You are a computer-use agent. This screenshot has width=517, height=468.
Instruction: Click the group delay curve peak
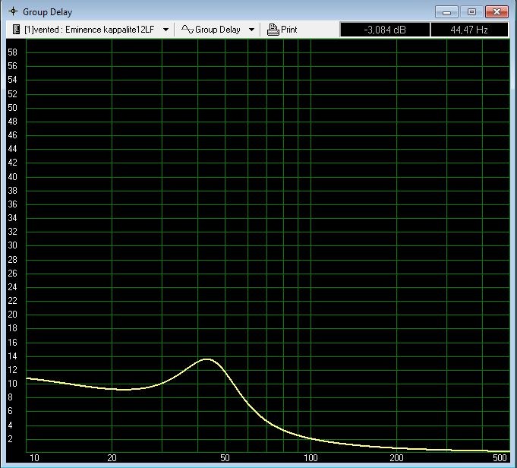pyautogui.click(x=206, y=359)
